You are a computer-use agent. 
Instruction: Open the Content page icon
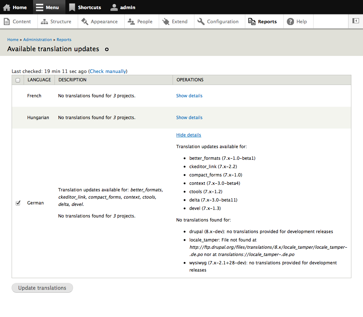coord(7,22)
